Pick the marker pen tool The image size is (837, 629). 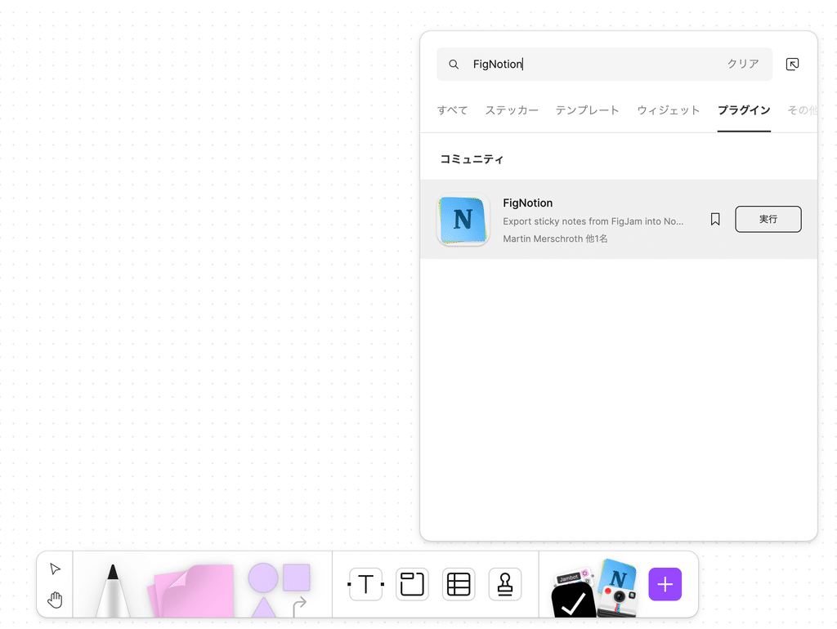point(113,591)
